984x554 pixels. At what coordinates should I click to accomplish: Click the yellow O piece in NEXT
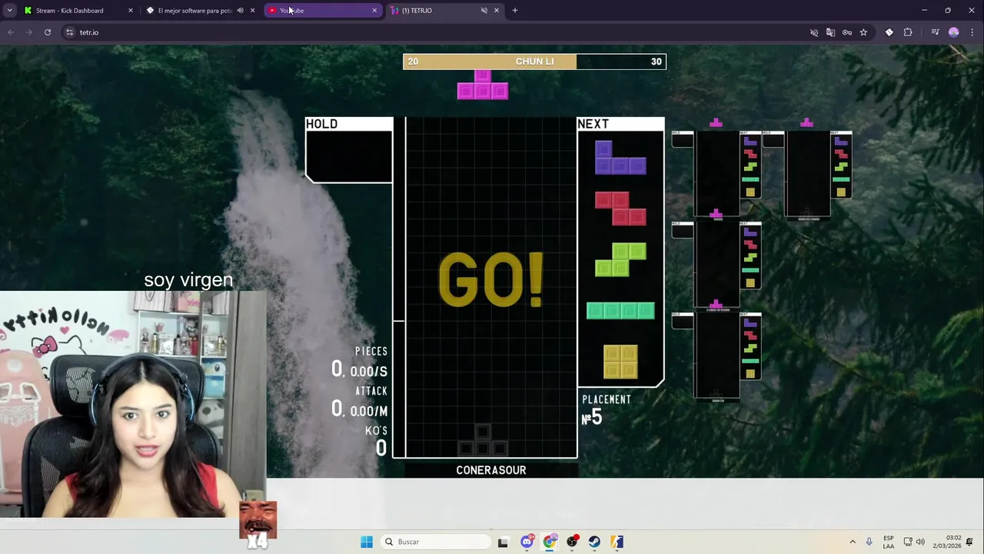620,362
